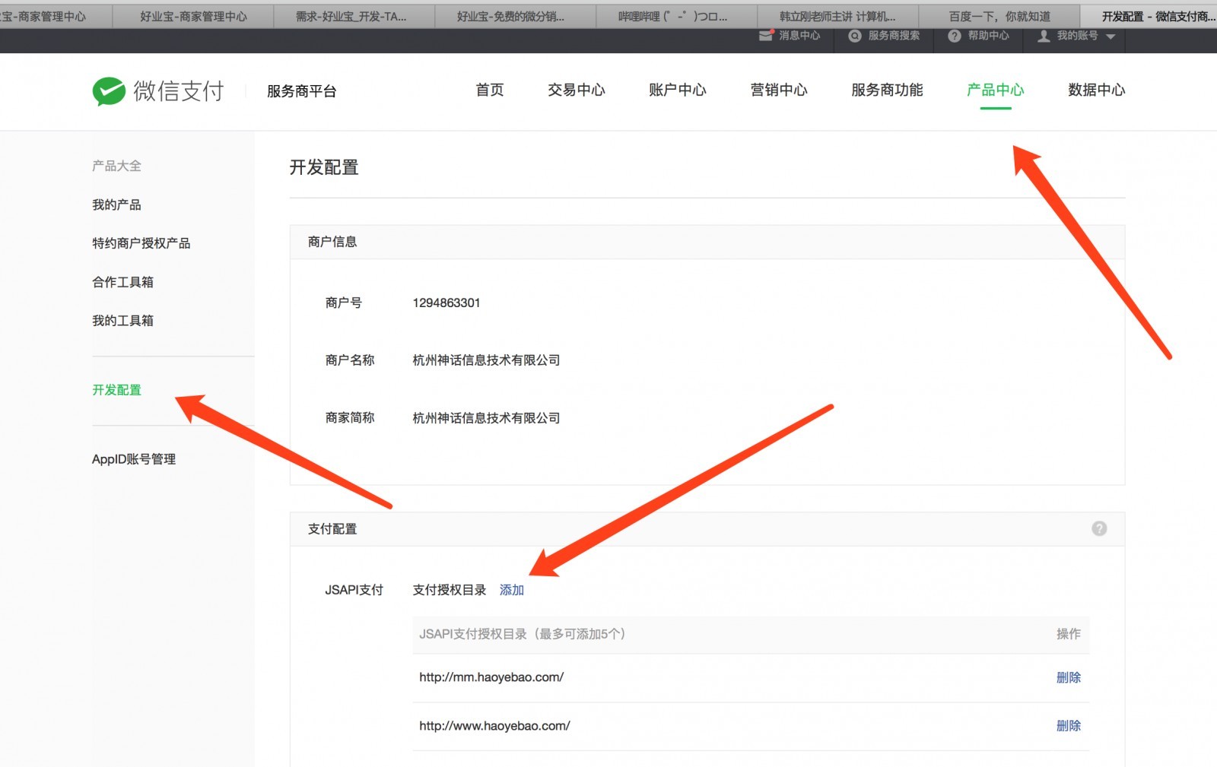Open 合作工具箱 in the sidebar
Screen dimensions: 1217x767
click(x=122, y=282)
